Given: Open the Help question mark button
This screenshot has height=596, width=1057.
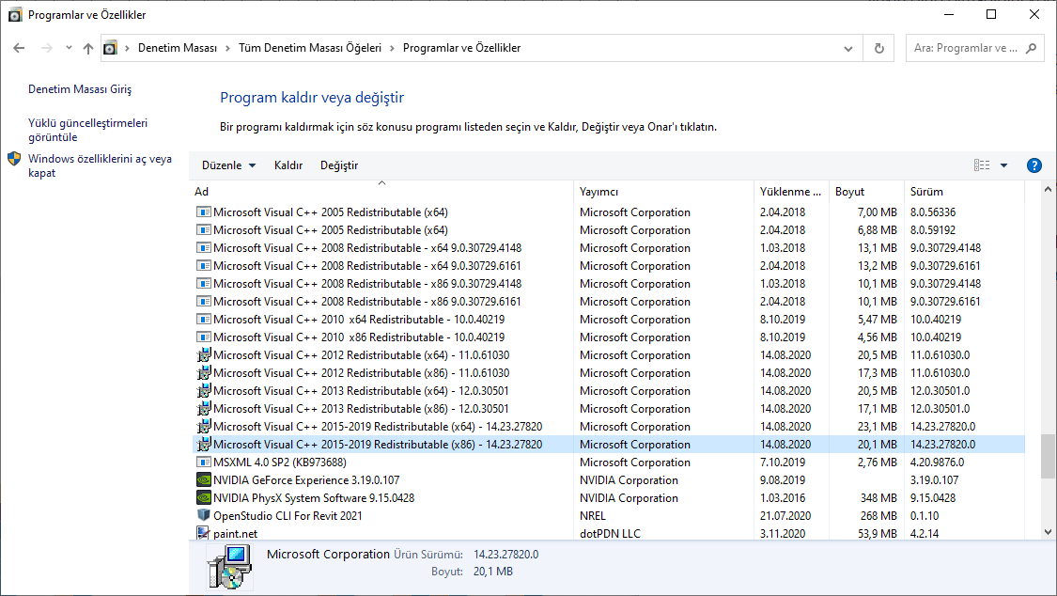Looking at the screenshot, I should pos(1034,165).
